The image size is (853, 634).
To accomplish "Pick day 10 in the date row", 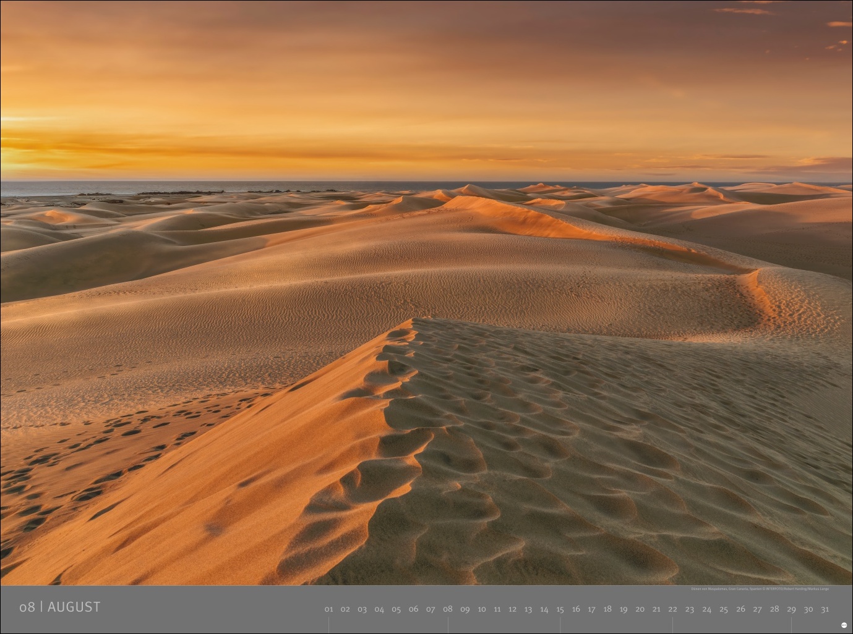I will tap(481, 609).
